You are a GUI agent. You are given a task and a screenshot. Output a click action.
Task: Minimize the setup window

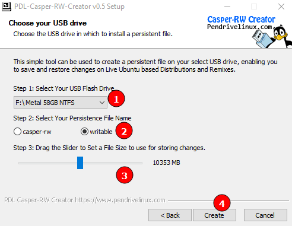pyautogui.click(x=227, y=7)
